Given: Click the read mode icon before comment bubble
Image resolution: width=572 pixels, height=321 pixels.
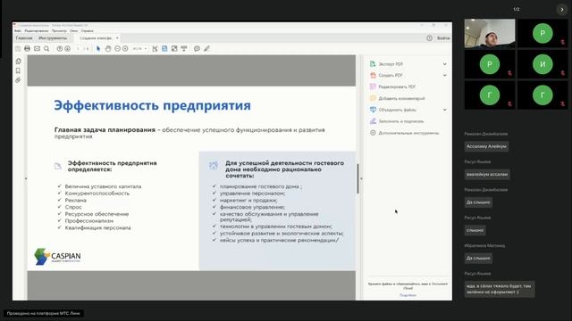Looking at the screenshot, I should pyautogui.click(x=184, y=48).
